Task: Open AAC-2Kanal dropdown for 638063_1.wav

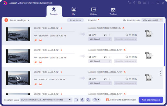Action: click(100, 61)
